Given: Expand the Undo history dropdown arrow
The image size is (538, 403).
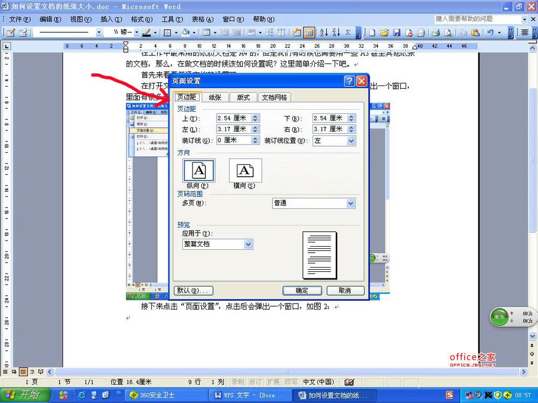Looking at the screenshot, I should coord(499,33).
